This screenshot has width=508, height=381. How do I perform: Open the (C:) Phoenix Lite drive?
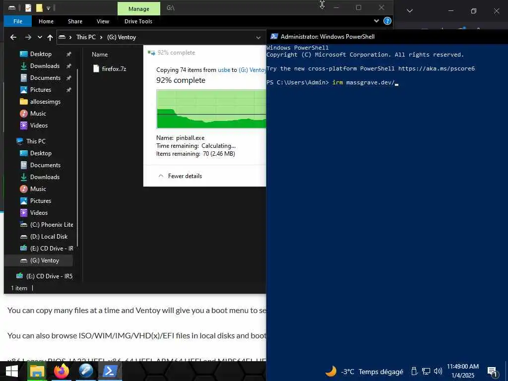click(x=51, y=225)
